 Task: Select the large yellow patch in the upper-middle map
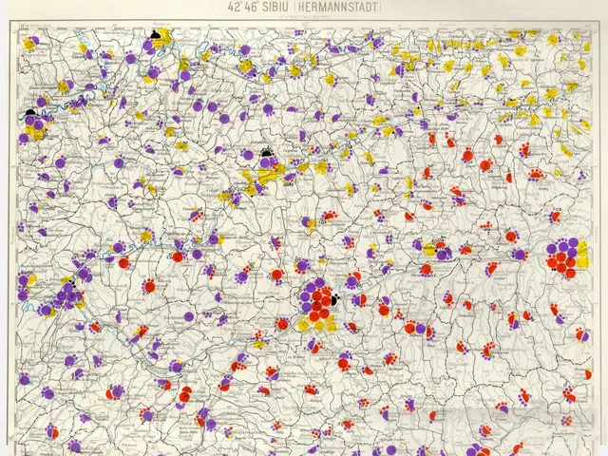(266, 174)
